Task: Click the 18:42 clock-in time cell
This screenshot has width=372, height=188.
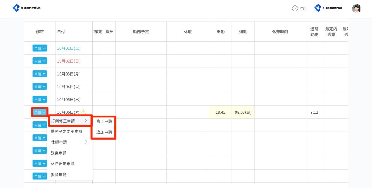Action: point(220,112)
